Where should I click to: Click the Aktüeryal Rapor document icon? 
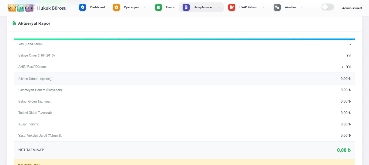pyautogui.click(x=14, y=23)
